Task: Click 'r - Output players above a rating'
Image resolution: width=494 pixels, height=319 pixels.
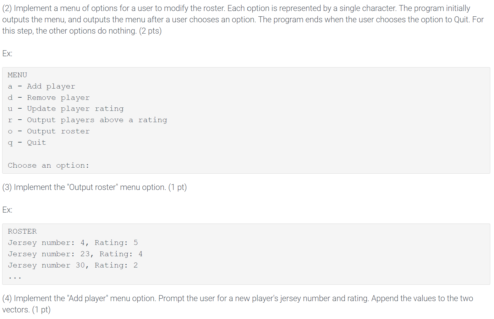Action: [x=87, y=120]
